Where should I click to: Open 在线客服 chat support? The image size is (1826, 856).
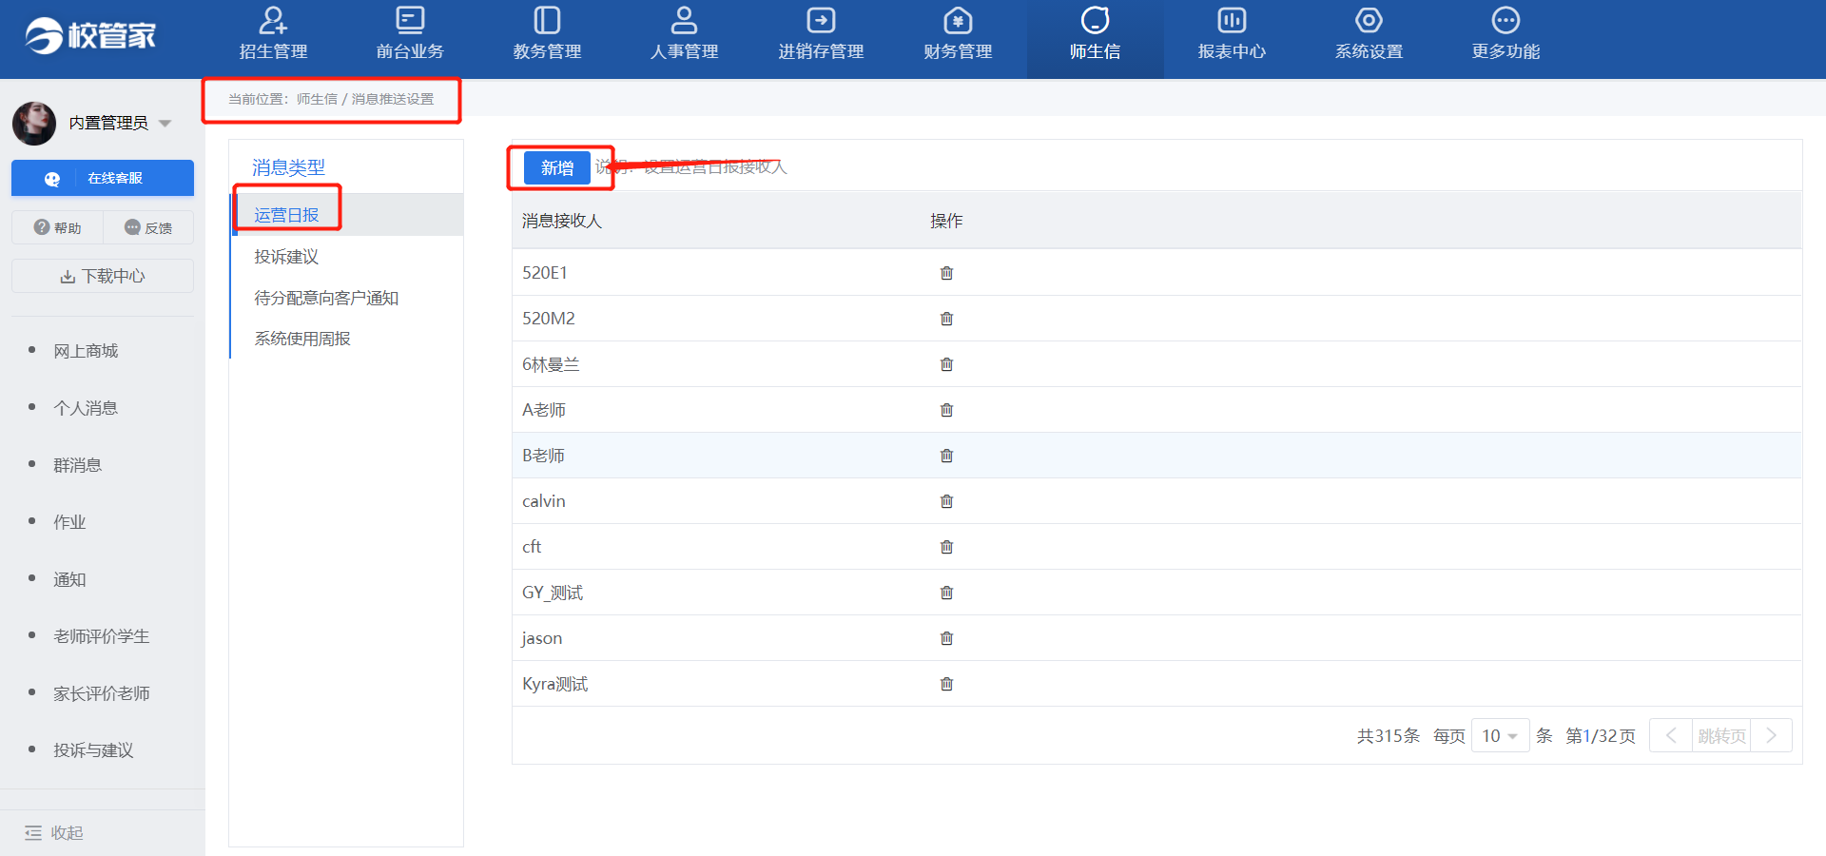103,178
